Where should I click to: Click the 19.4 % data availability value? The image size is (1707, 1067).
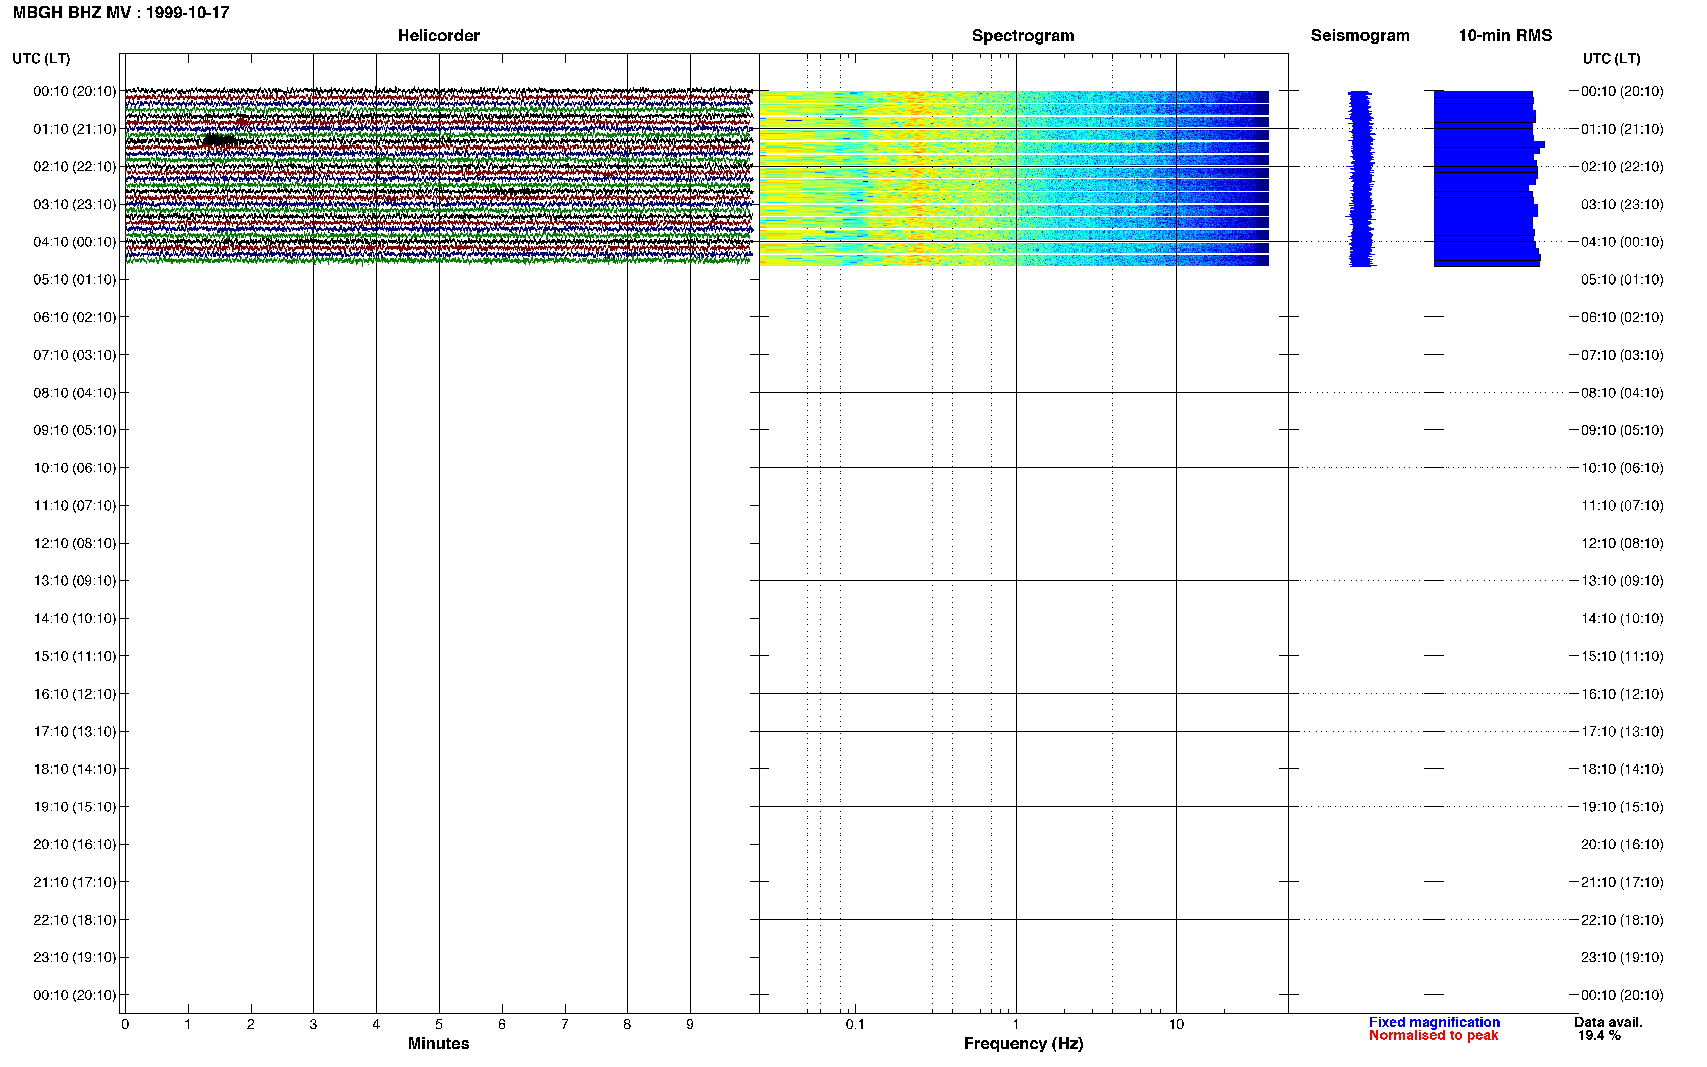[1599, 1035]
